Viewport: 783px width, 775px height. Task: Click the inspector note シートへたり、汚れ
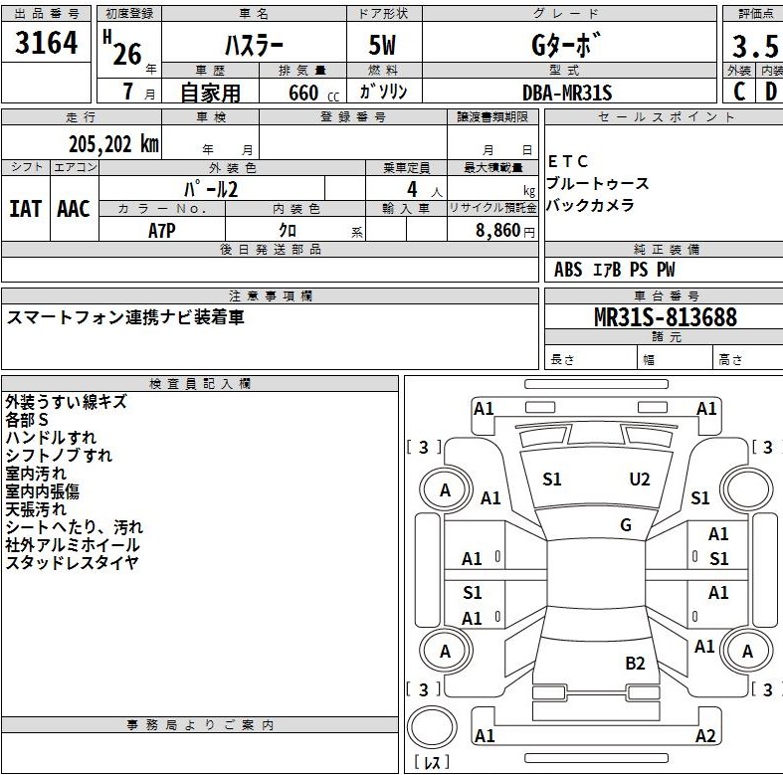coord(74,527)
